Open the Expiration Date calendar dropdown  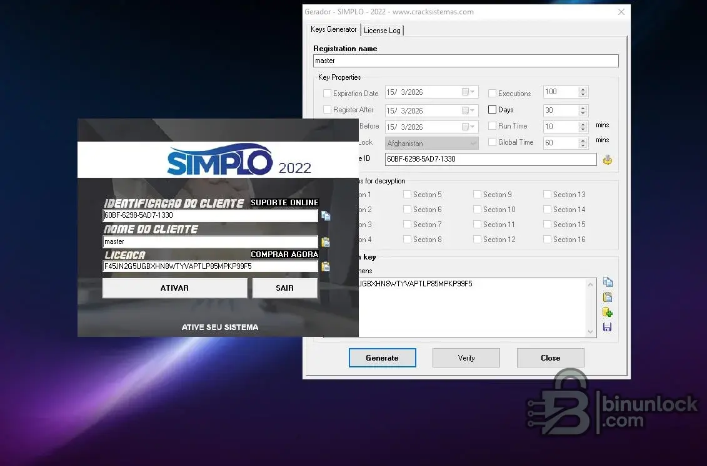pos(469,92)
